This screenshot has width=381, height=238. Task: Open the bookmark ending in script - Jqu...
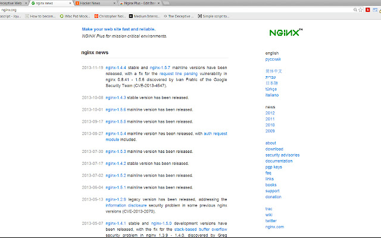(x=11, y=16)
